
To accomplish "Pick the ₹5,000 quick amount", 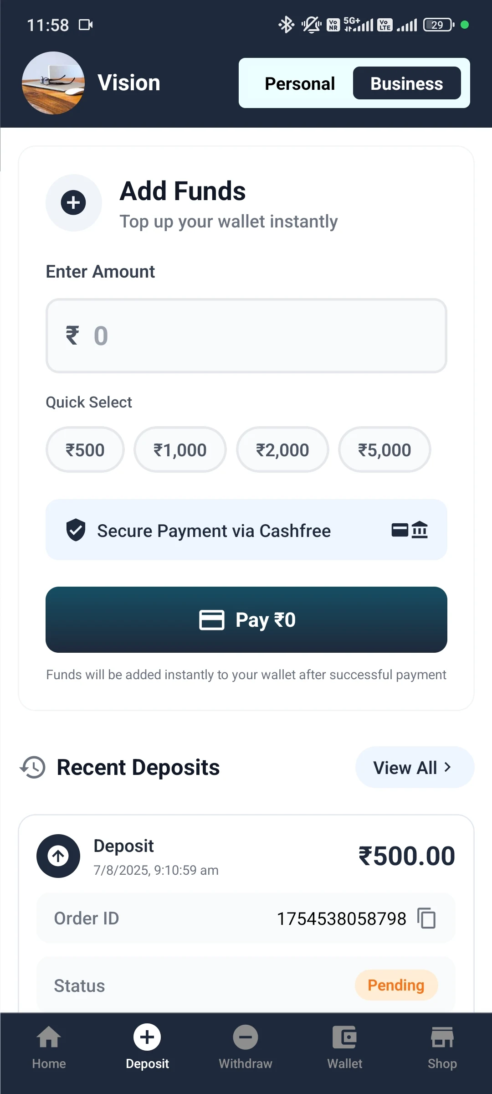I will [x=384, y=450].
